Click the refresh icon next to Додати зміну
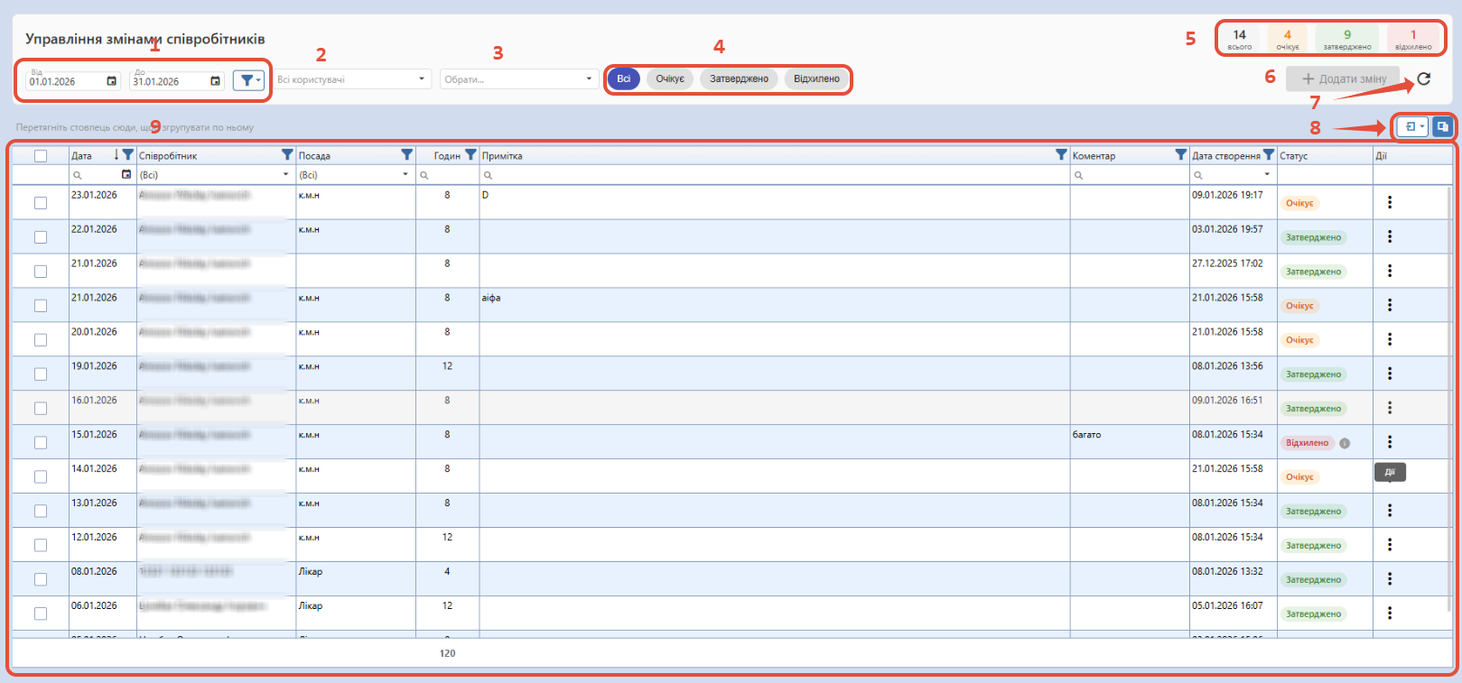 tap(1424, 78)
